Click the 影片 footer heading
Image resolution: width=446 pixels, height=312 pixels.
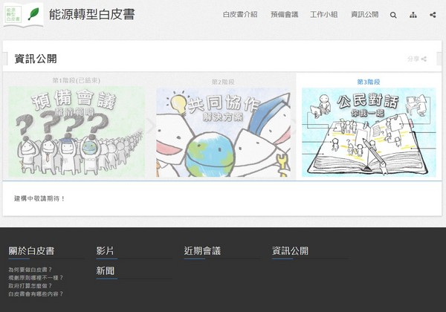point(105,251)
